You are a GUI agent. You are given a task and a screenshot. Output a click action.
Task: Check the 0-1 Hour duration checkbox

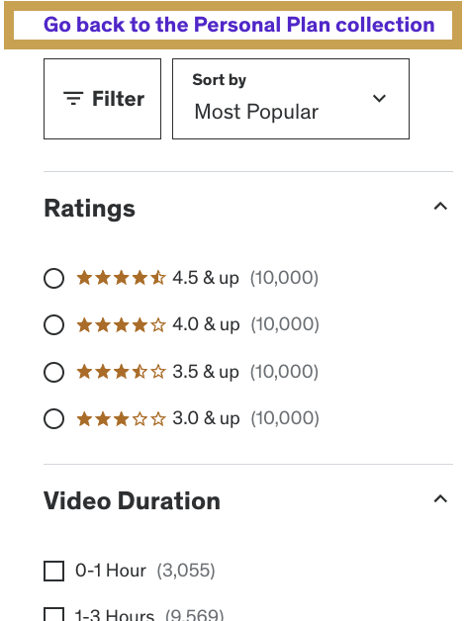(53, 571)
